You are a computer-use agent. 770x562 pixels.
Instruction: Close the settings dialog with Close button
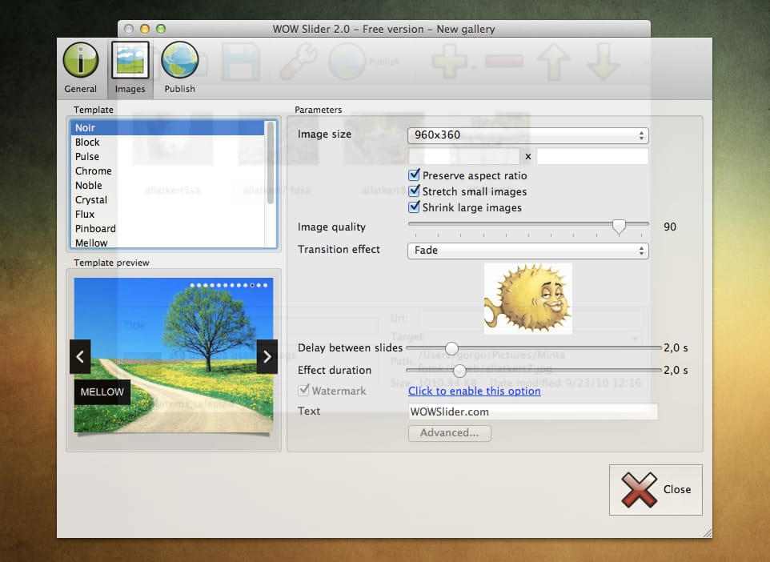656,490
